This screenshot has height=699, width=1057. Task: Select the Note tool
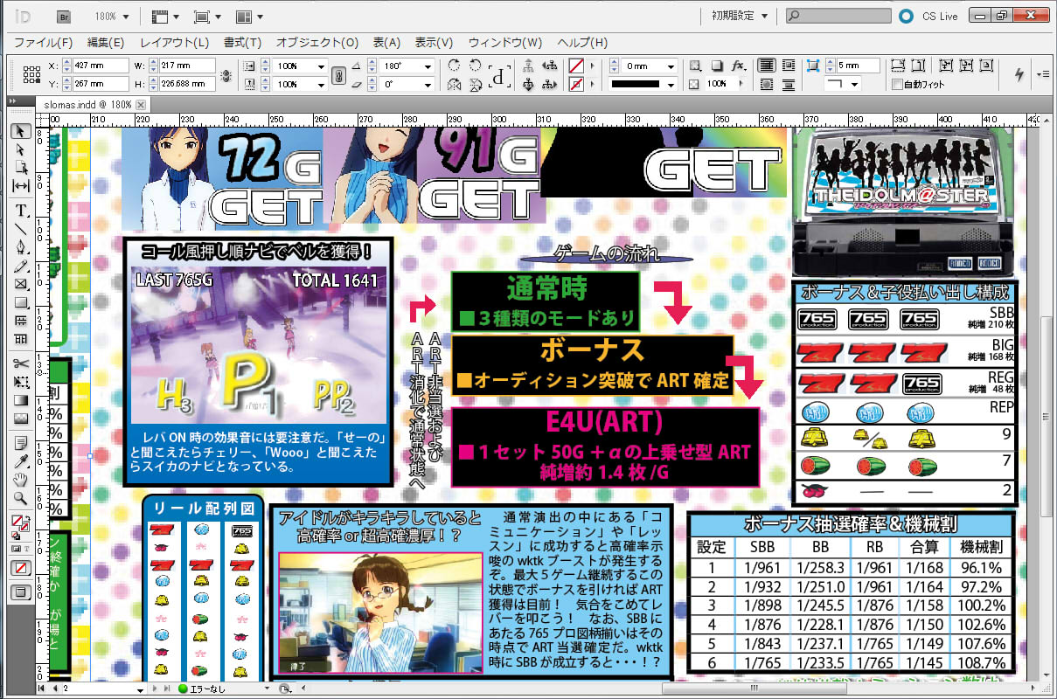point(21,443)
